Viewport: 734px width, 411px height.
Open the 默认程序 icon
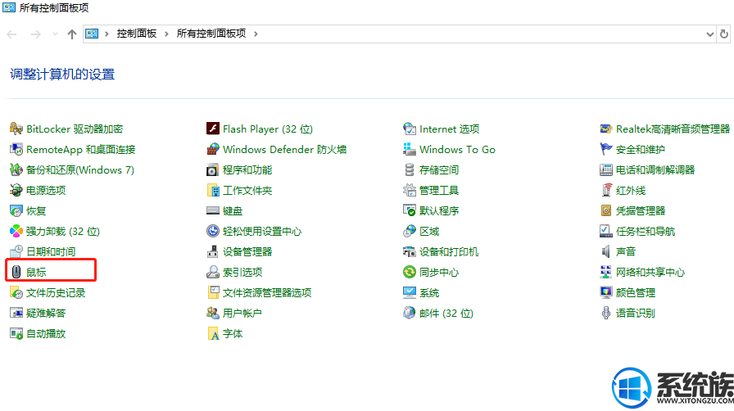pos(409,210)
